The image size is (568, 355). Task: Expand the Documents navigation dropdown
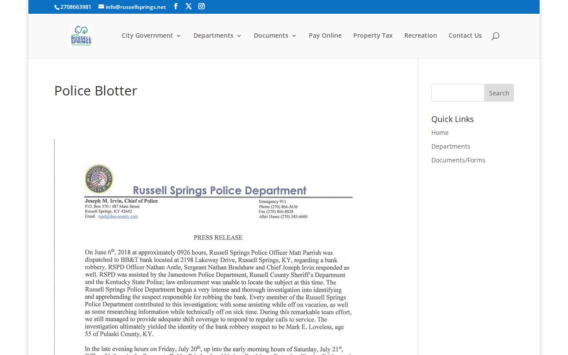275,35
